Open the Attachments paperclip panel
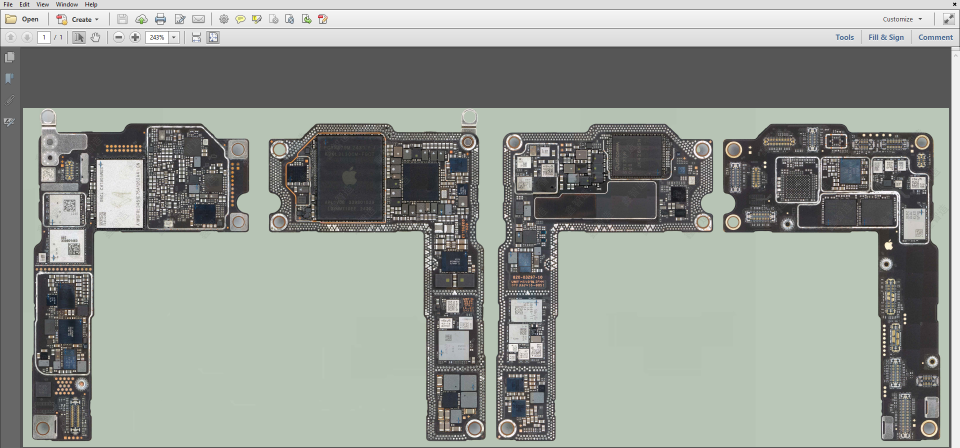The image size is (960, 448). click(9, 100)
